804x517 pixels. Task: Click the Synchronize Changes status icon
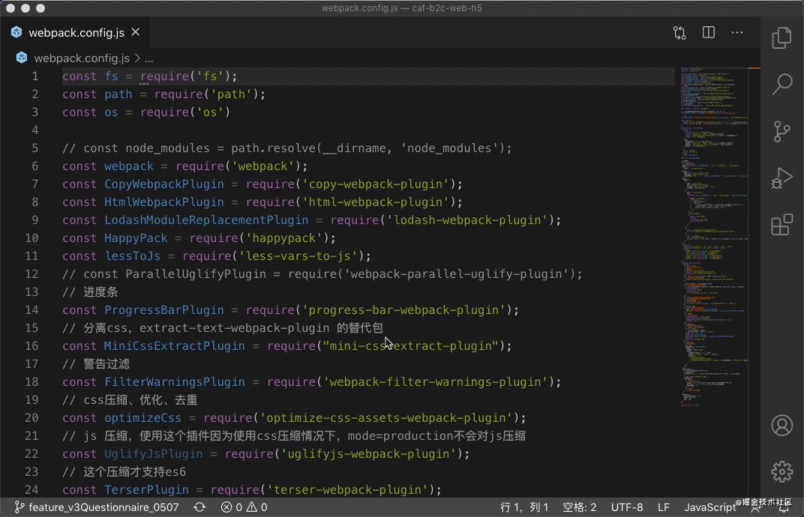[x=199, y=507]
